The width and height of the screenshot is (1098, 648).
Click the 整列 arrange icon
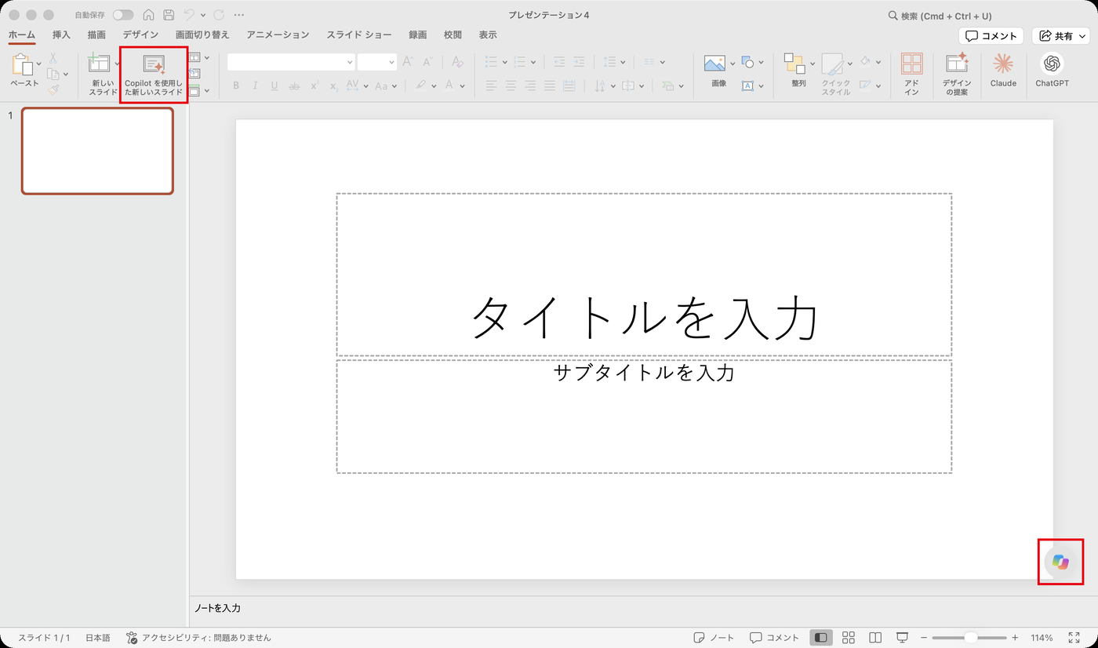click(x=795, y=64)
